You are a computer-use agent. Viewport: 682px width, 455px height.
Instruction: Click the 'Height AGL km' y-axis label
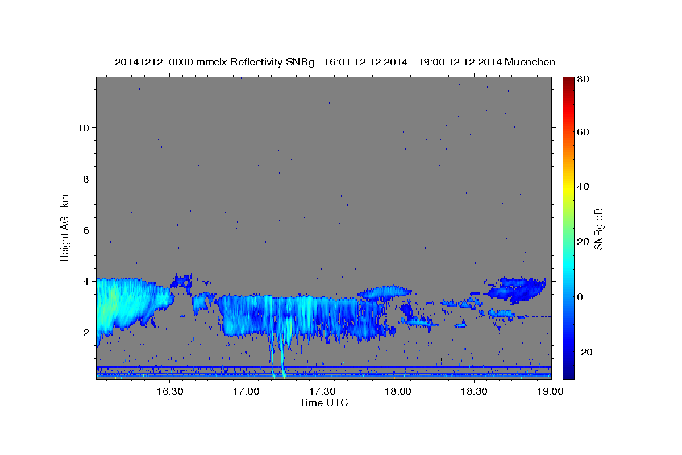65,227
